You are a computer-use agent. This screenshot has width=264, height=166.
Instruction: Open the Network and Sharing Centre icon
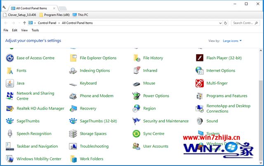click(x=10, y=96)
